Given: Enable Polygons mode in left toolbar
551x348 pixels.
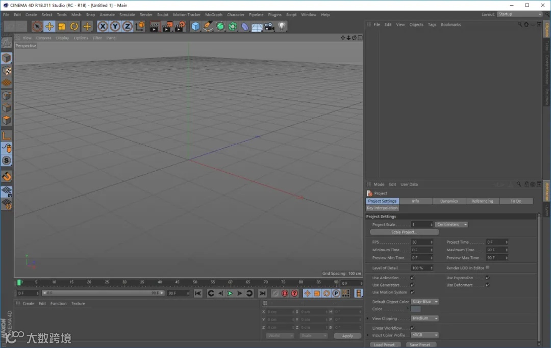Looking at the screenshot, I should 6,120.
